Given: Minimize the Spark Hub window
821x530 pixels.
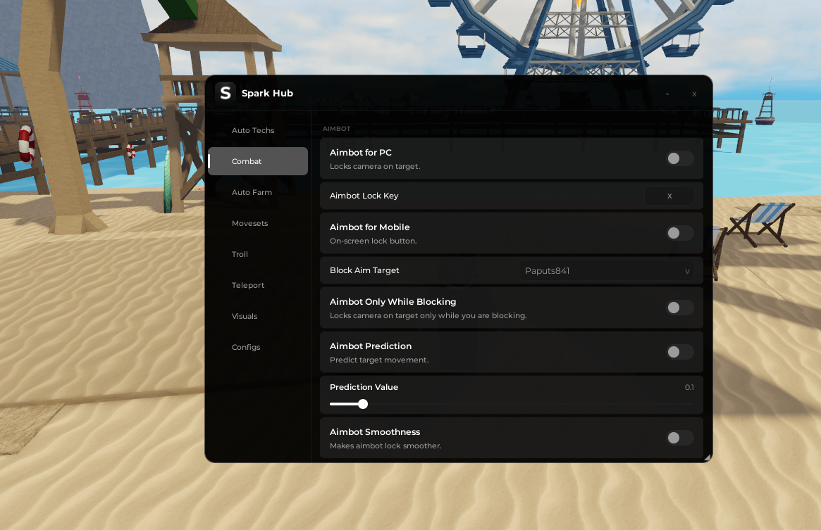Looking at the screenshot, I should [x=667, y=94].
